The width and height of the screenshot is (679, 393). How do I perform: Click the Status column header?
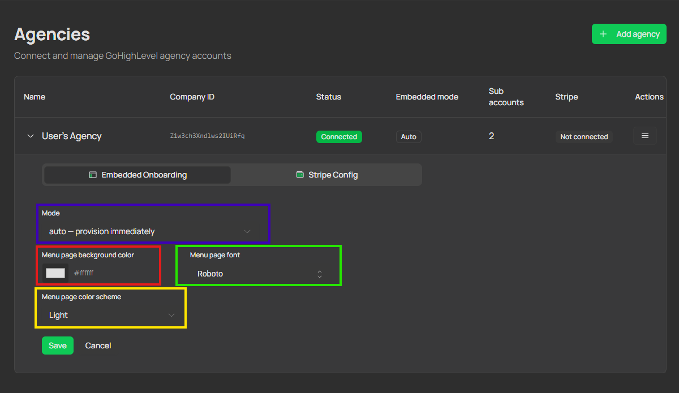(329, 97)
